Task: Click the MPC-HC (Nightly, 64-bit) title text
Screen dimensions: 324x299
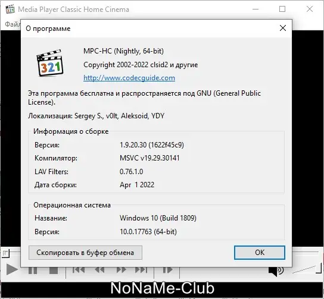Action: click(x=123, y=51)
